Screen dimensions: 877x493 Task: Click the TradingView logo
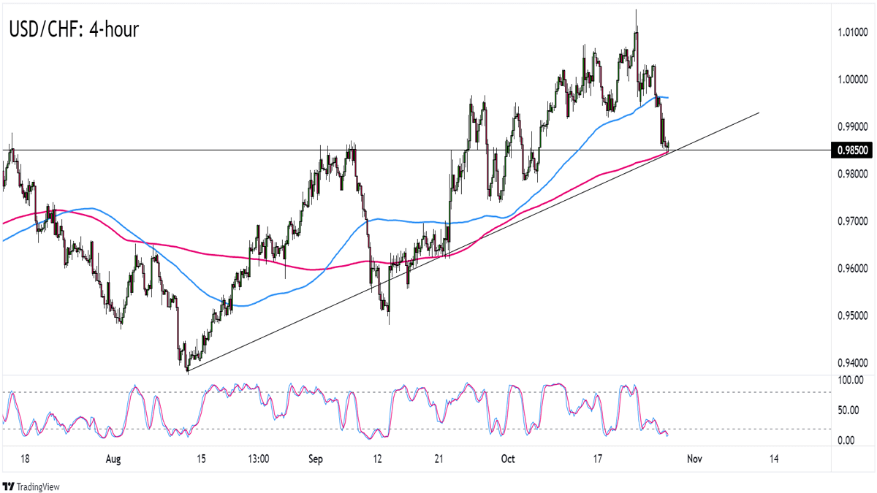(31, 486)
